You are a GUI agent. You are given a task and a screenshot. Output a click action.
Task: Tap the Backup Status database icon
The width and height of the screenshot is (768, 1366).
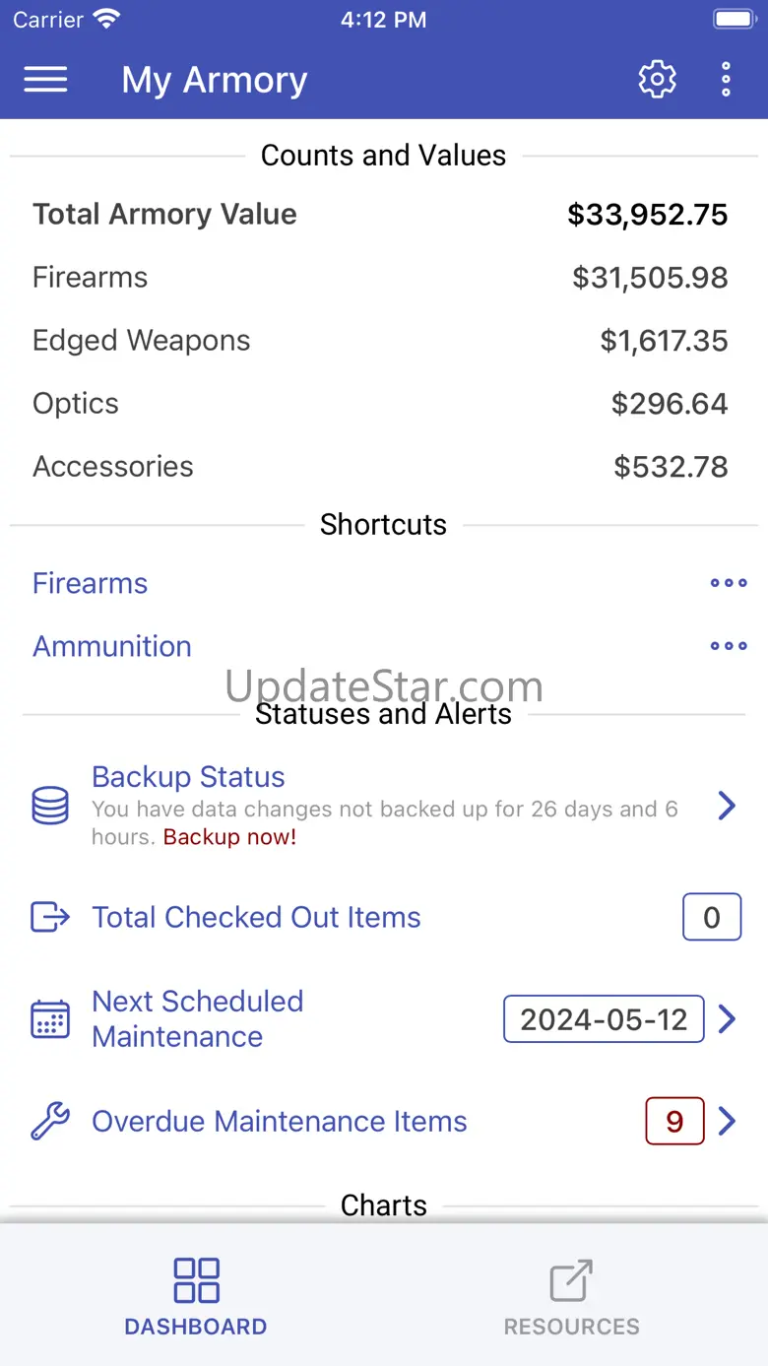[x=50, y=806]
